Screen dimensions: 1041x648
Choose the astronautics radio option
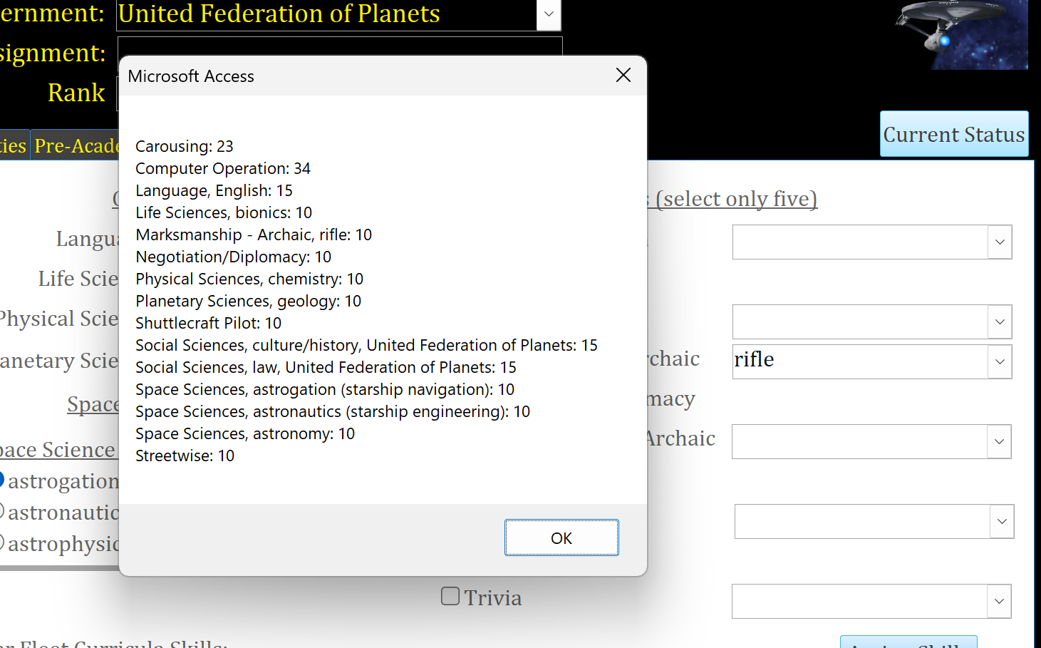[x=1, y=511]
